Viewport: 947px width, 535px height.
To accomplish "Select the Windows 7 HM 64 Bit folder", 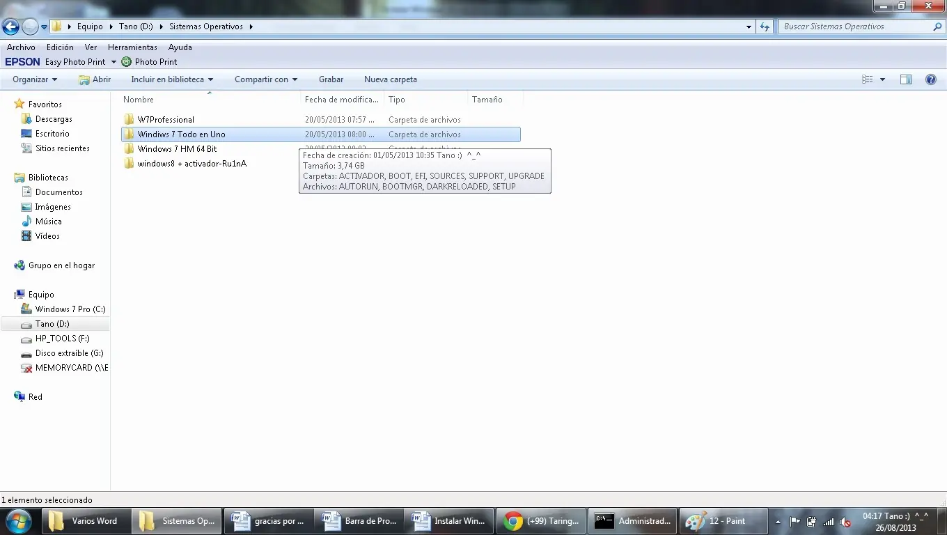I will coord(177,149).
